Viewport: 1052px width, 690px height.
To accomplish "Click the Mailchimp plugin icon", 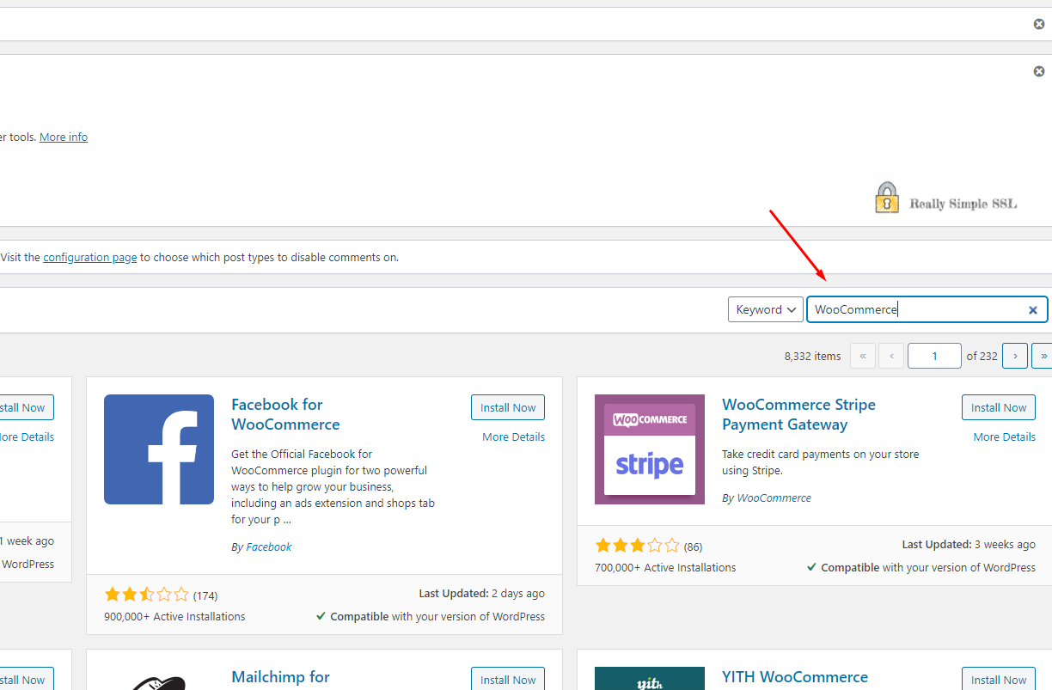I will coord(159,679).
